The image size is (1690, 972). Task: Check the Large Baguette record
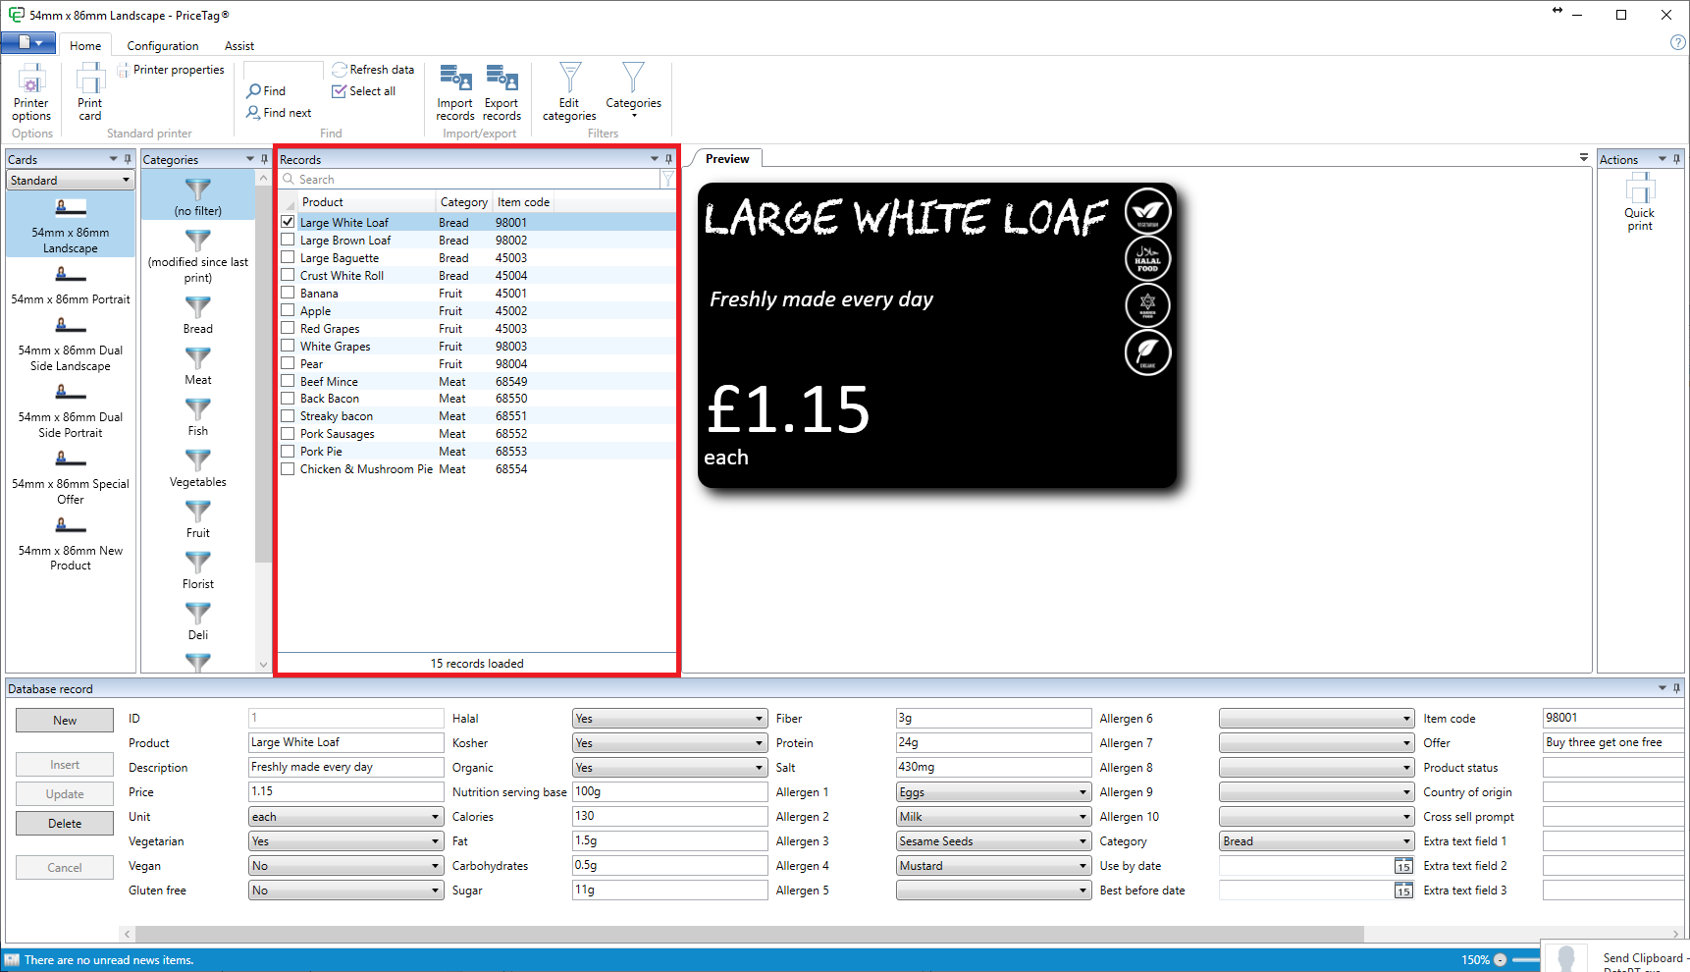coord(288,257)
